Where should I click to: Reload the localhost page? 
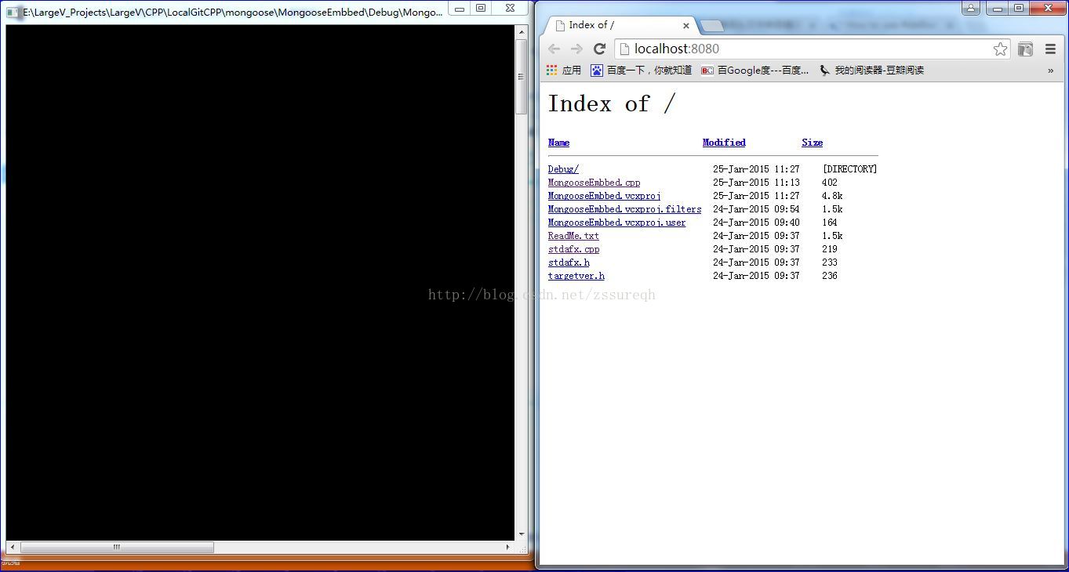(x=599, y=49)
